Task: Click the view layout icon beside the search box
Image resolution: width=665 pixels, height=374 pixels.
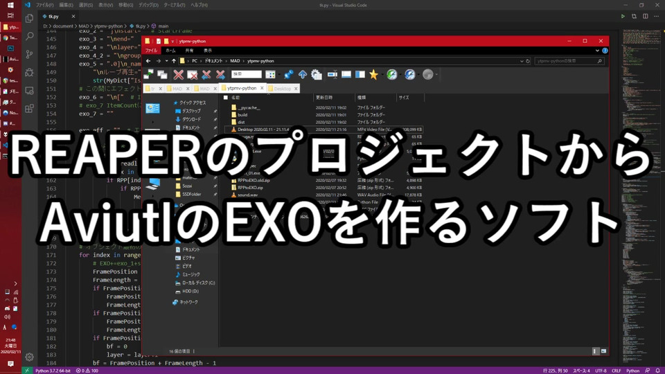Action: point(270,75)
